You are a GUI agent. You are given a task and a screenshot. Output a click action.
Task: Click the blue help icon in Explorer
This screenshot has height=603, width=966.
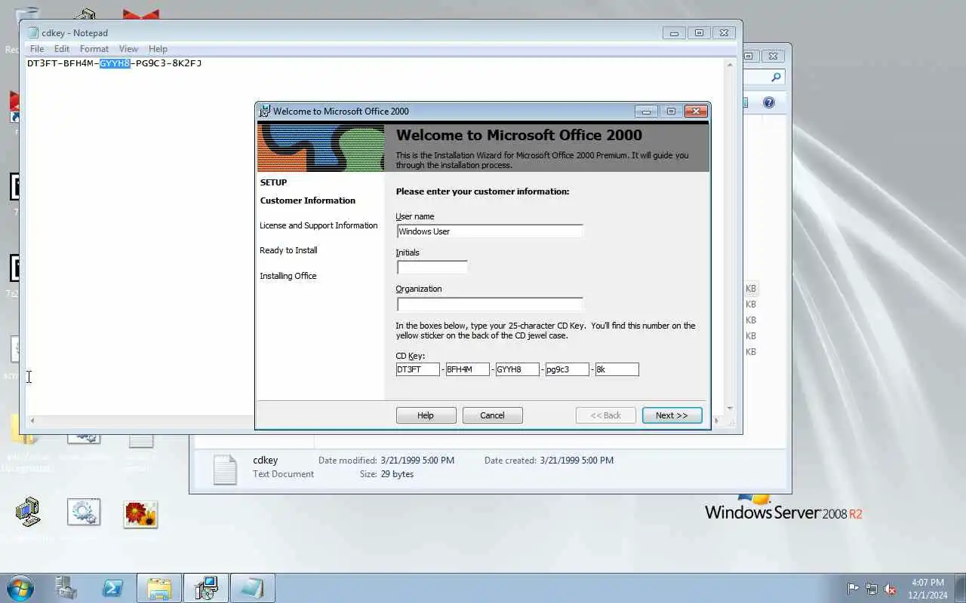768,103
